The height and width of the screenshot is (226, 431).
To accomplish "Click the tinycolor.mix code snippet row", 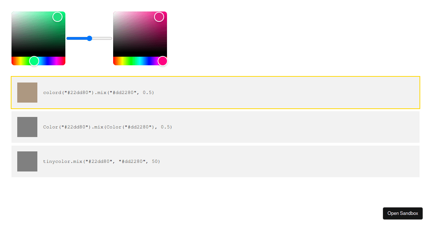I will [x=215, y=161].
